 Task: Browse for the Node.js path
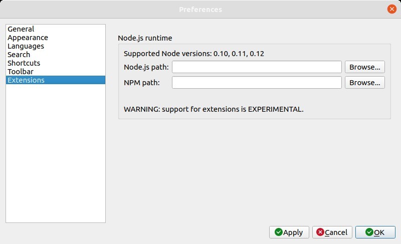[364, 67]
